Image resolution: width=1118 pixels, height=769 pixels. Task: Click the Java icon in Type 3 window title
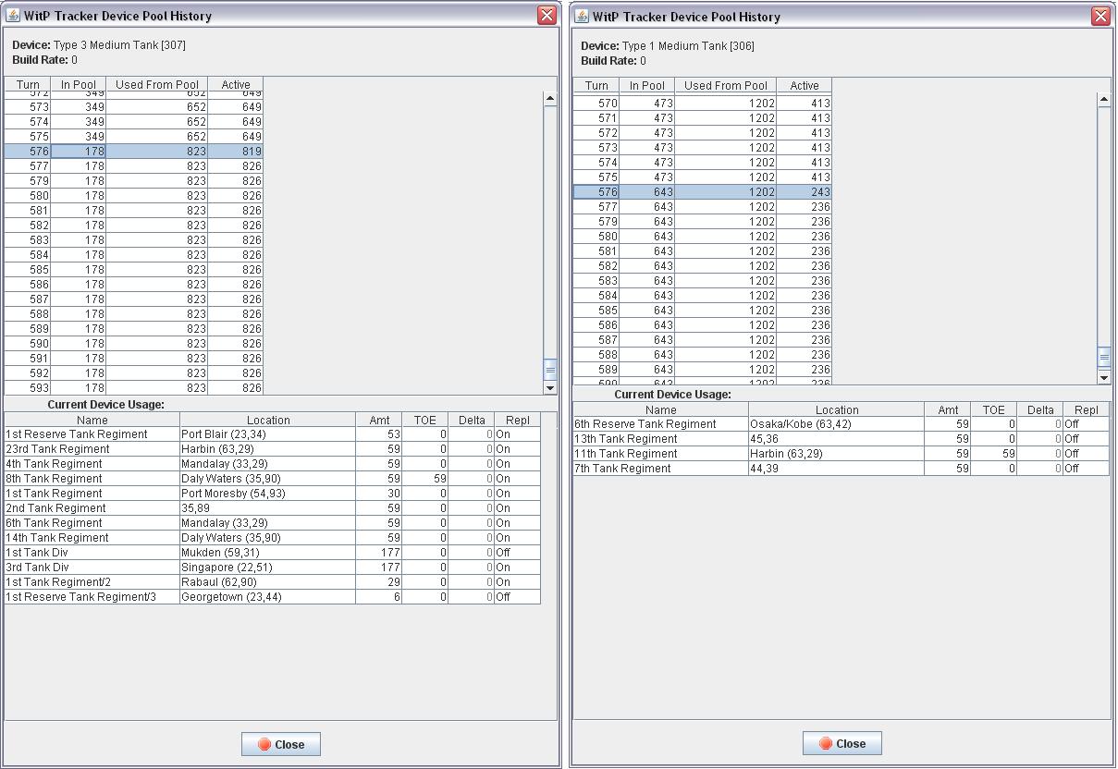click(13, 16)
